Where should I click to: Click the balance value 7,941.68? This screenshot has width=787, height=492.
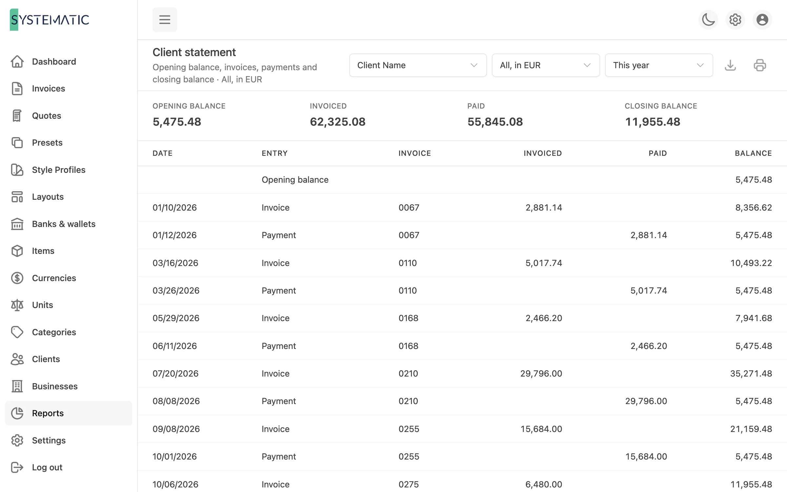tap(754, 318)
